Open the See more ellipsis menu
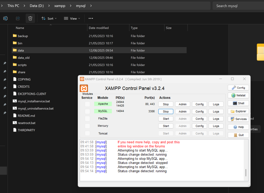264x193 pixels. (91, 18)
